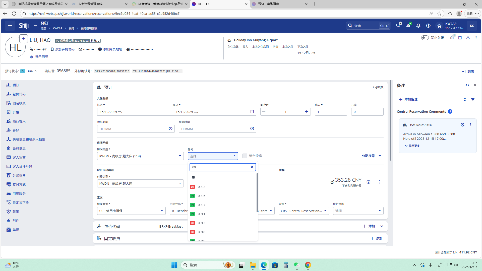Open 价格 in the left sidebar
Image resolution: width=482 pixels, height=271 pixels.
point(16,112)
